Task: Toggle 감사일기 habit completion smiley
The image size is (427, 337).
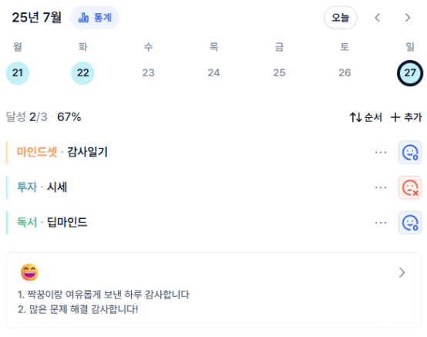Action: [410, 152]
